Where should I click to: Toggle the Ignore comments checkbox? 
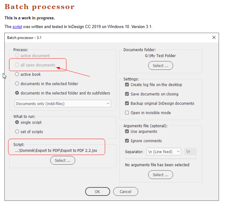[127, 141]
